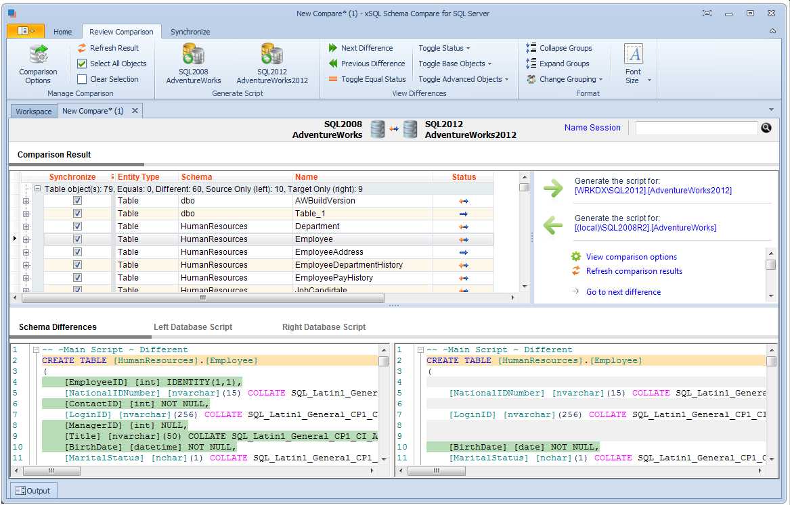This screenshot has width=790, height=505.
Task: Open Toggle Advanced Objects dropdown
Action: [x=464, y=79]
